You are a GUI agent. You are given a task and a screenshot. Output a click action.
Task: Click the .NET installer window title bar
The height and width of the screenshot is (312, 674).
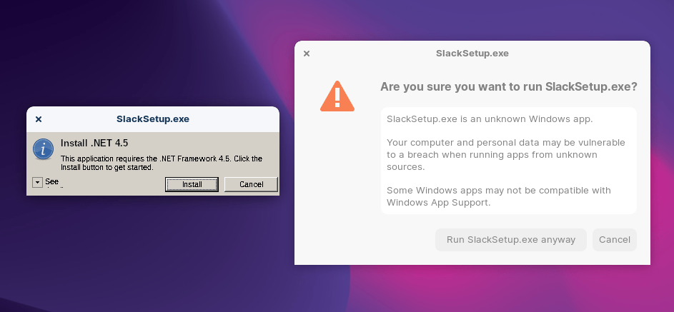(152, 119)
